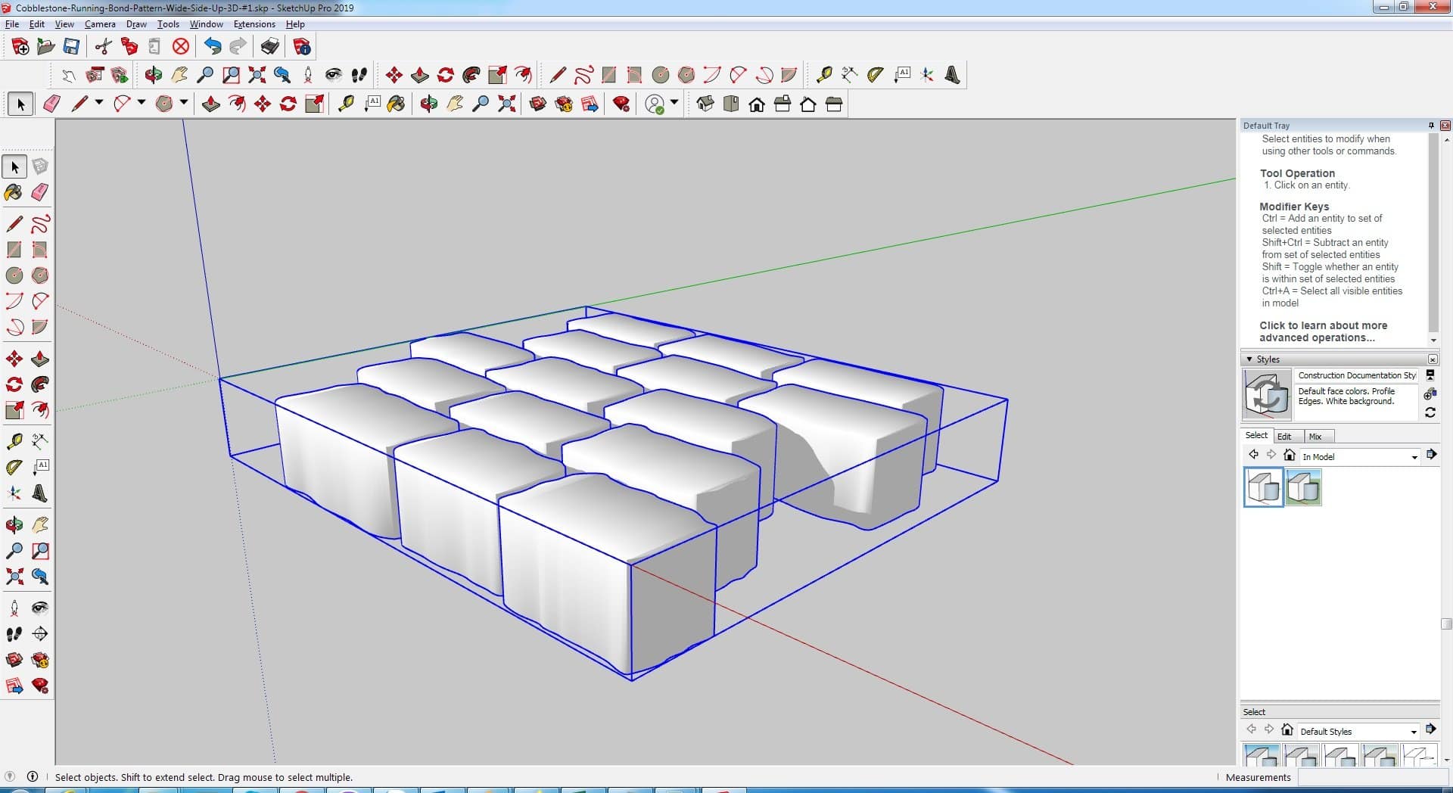The height and width of the screenshot is (793, 1453).
Task: Open the Extensions menu
Action: tap(254, 24)
